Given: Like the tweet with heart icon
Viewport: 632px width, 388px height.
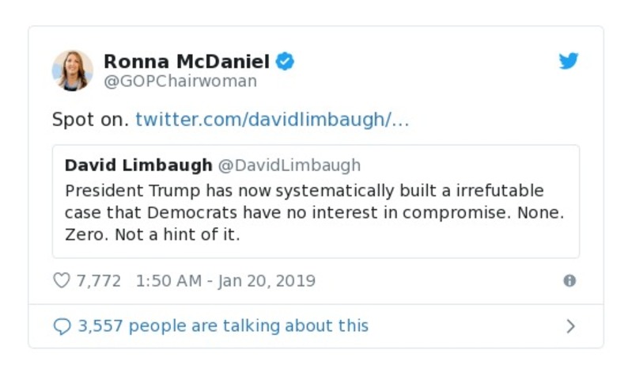Looking at the screenshot, I should pos(62,280).
